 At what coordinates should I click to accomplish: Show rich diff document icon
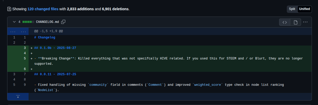[296, 22]
